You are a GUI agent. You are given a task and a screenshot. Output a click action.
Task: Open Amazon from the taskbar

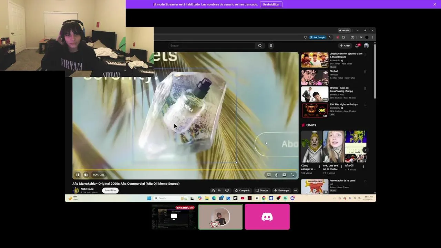pyautogui.click(x=257, y=198)
